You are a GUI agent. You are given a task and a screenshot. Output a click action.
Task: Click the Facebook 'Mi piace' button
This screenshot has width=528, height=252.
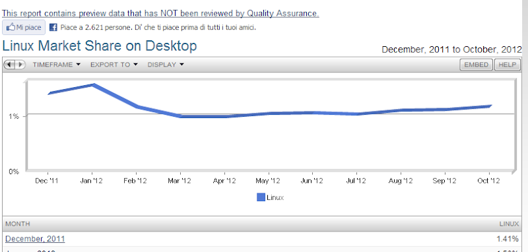(x=24, y=27)
